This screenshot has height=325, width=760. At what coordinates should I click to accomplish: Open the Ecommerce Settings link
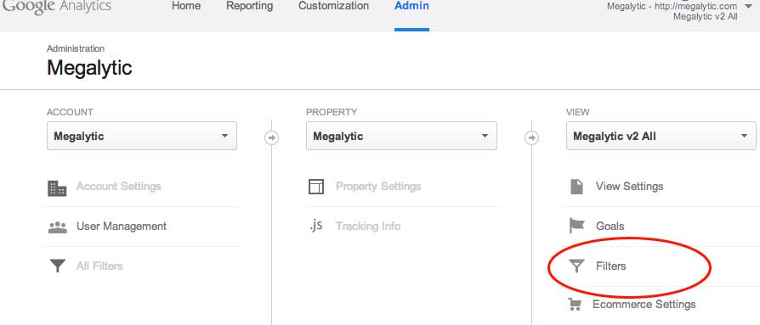tap(644, 304)
